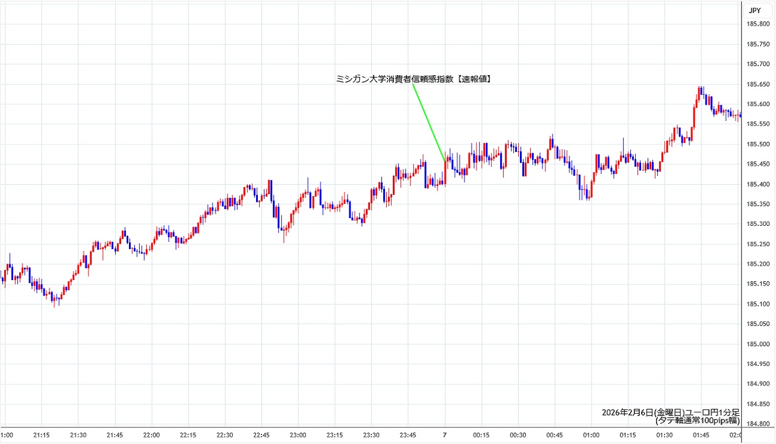This screenshot has width=776, height=444.
Task: Select the 01:00 time axis label
Action: coord(591,435)
